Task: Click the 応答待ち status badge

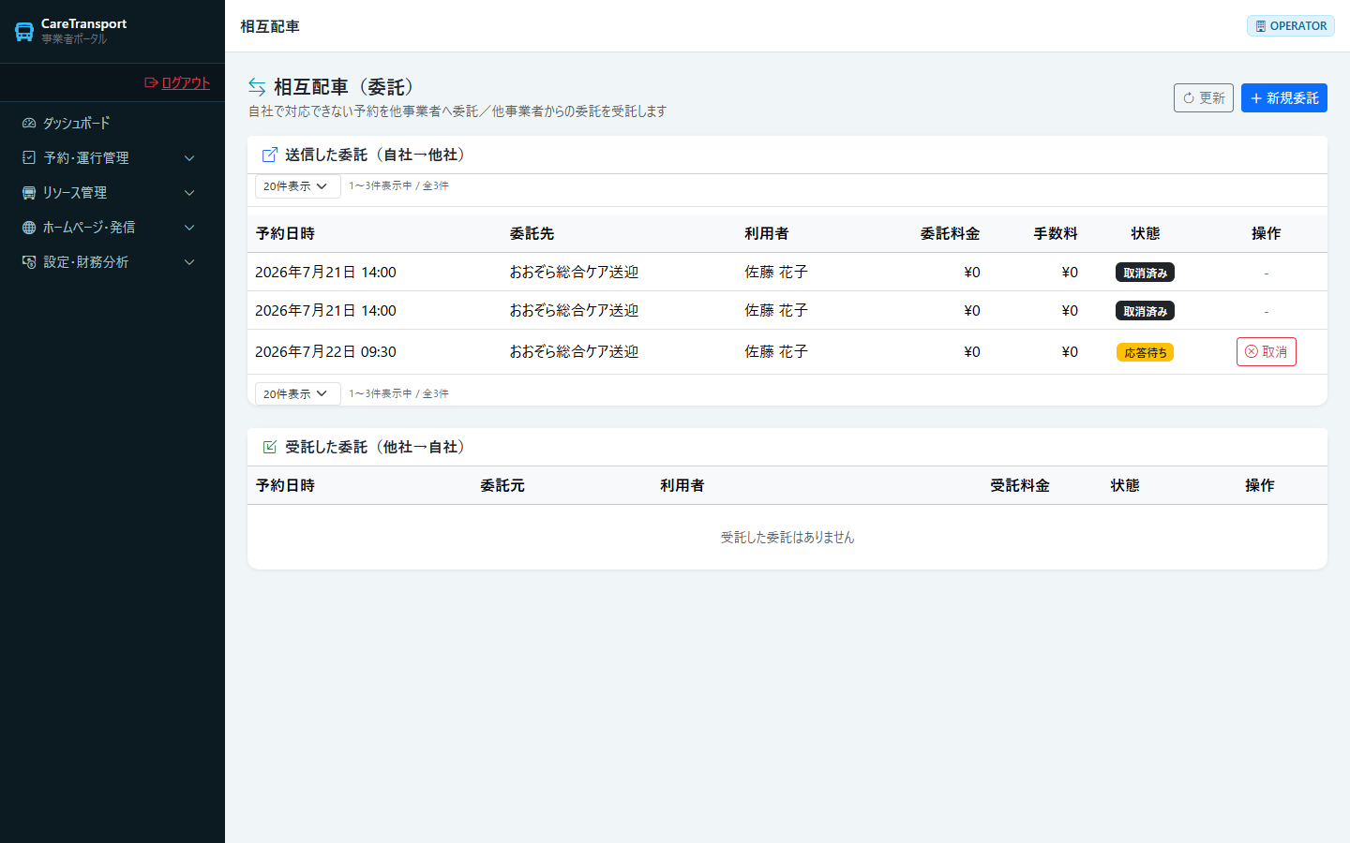Action: coord(1145,352)
